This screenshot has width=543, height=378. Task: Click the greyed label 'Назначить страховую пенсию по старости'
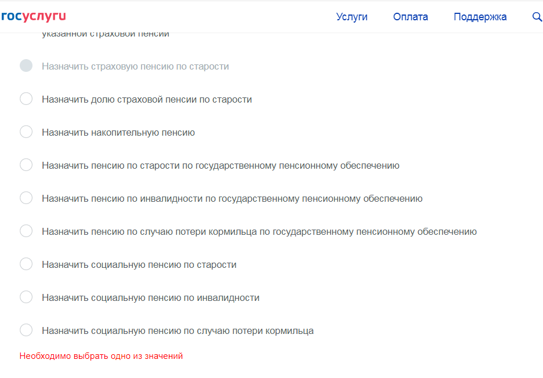coord(135,67)
